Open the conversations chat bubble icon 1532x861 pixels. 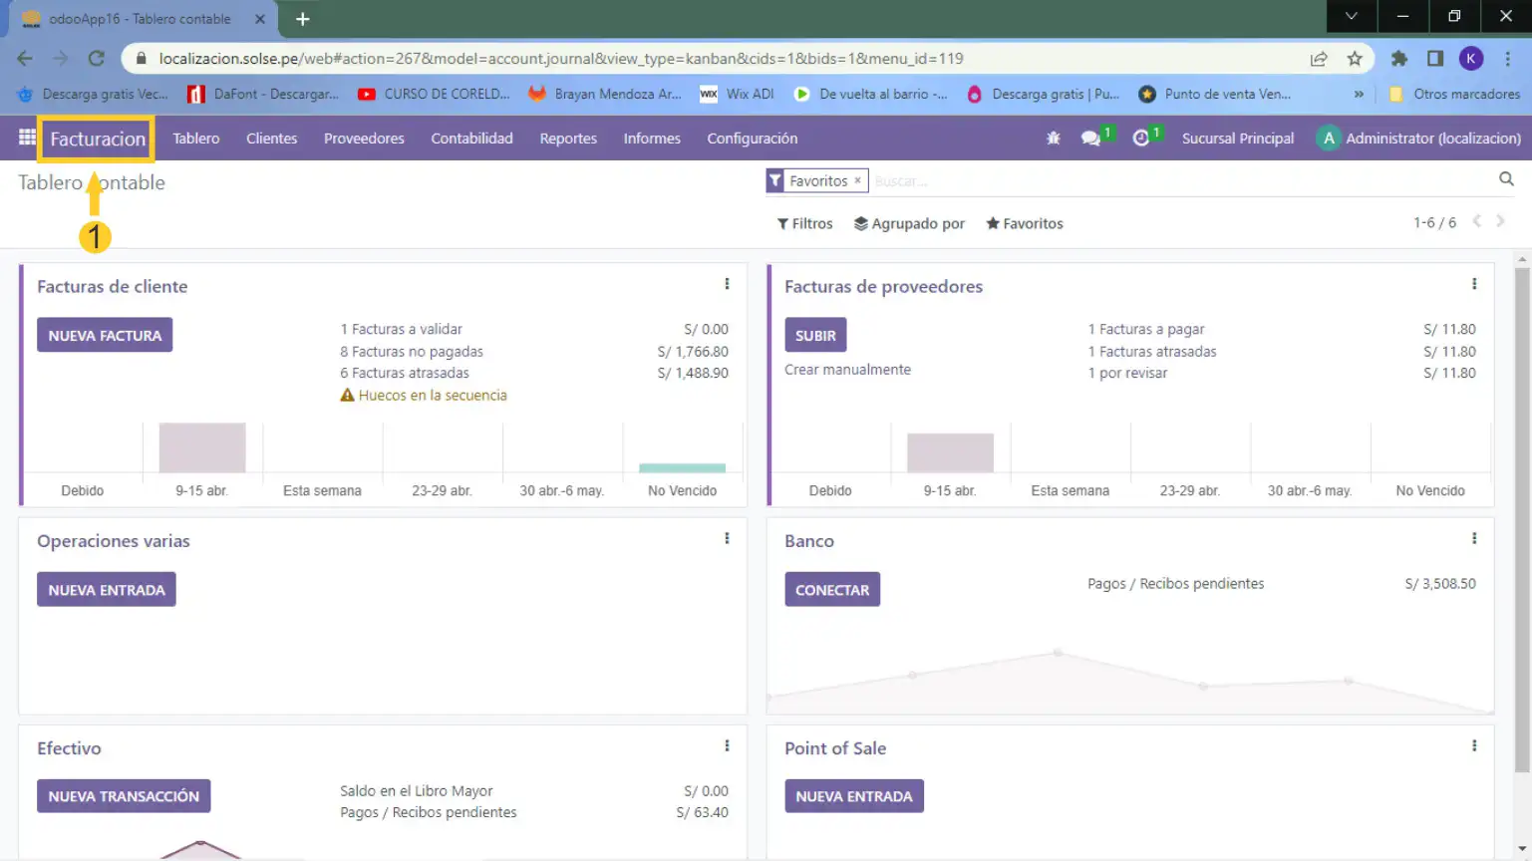pos(1091,139)
